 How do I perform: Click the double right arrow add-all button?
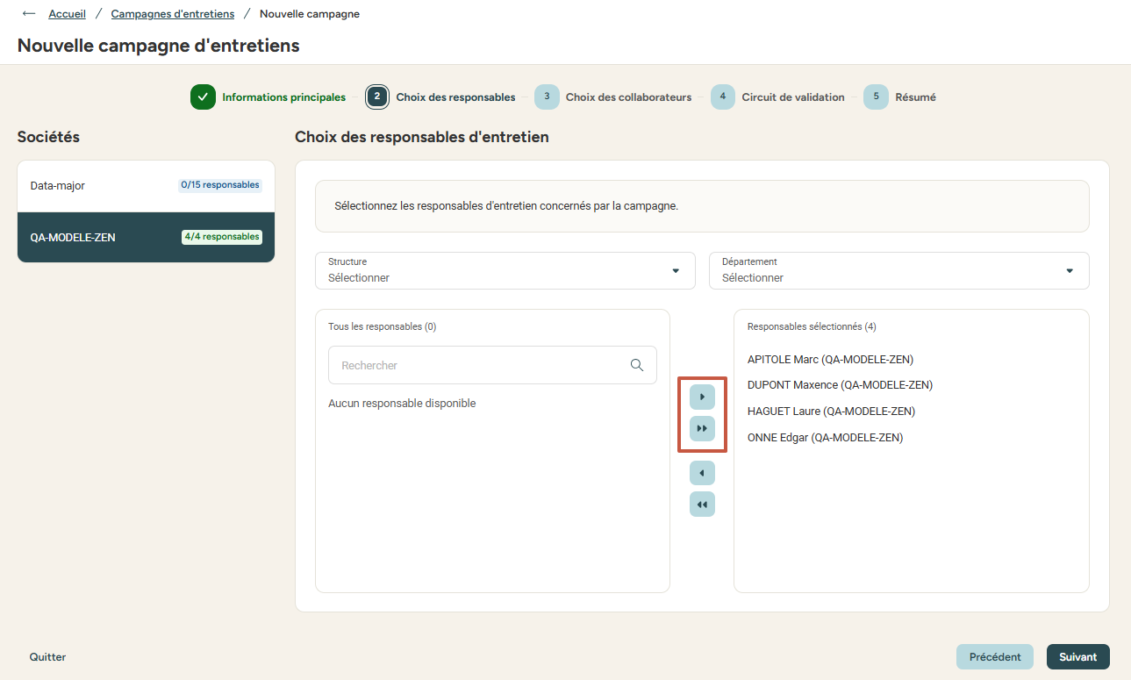[x=702, y=428]
